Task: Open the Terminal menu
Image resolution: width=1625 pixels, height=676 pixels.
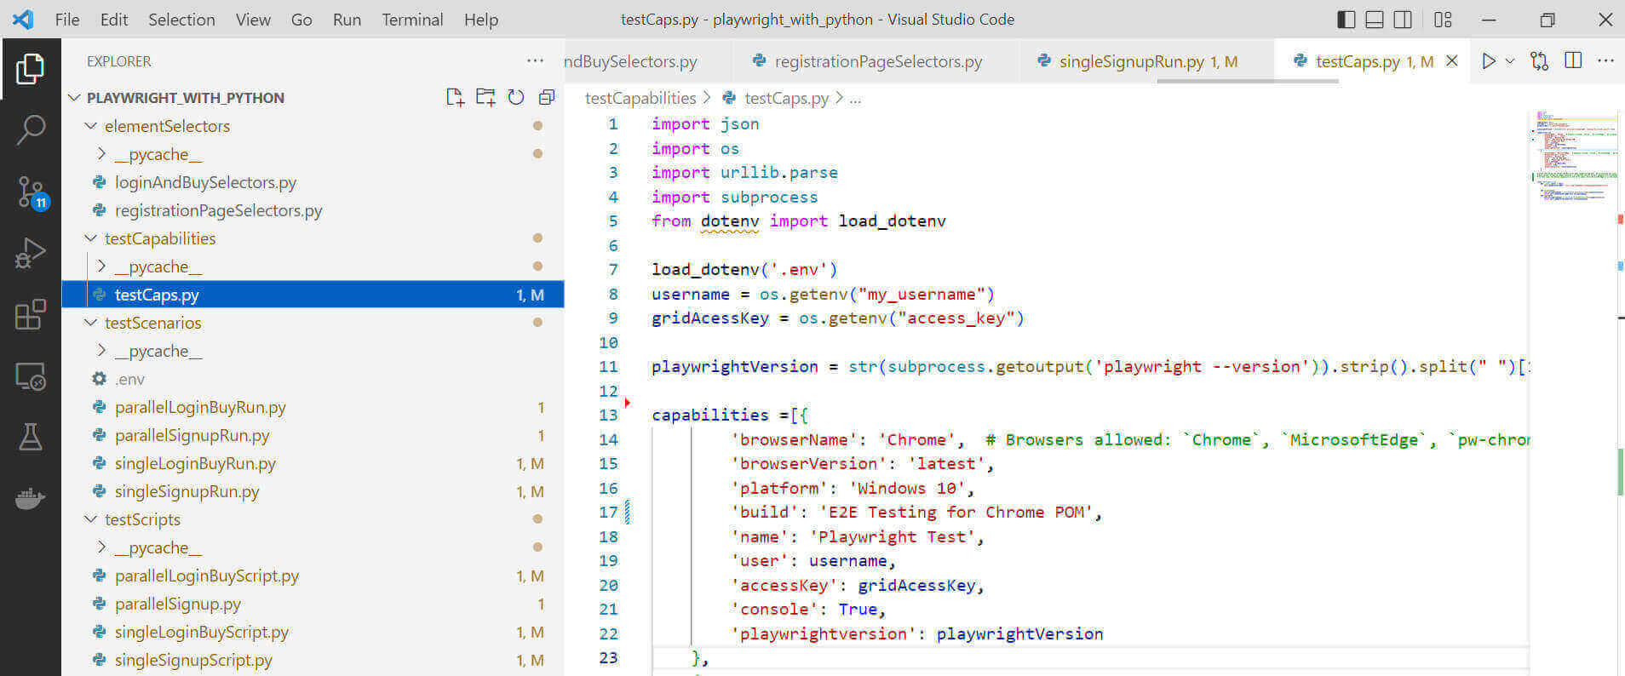Action: click(x=412, y=20)
